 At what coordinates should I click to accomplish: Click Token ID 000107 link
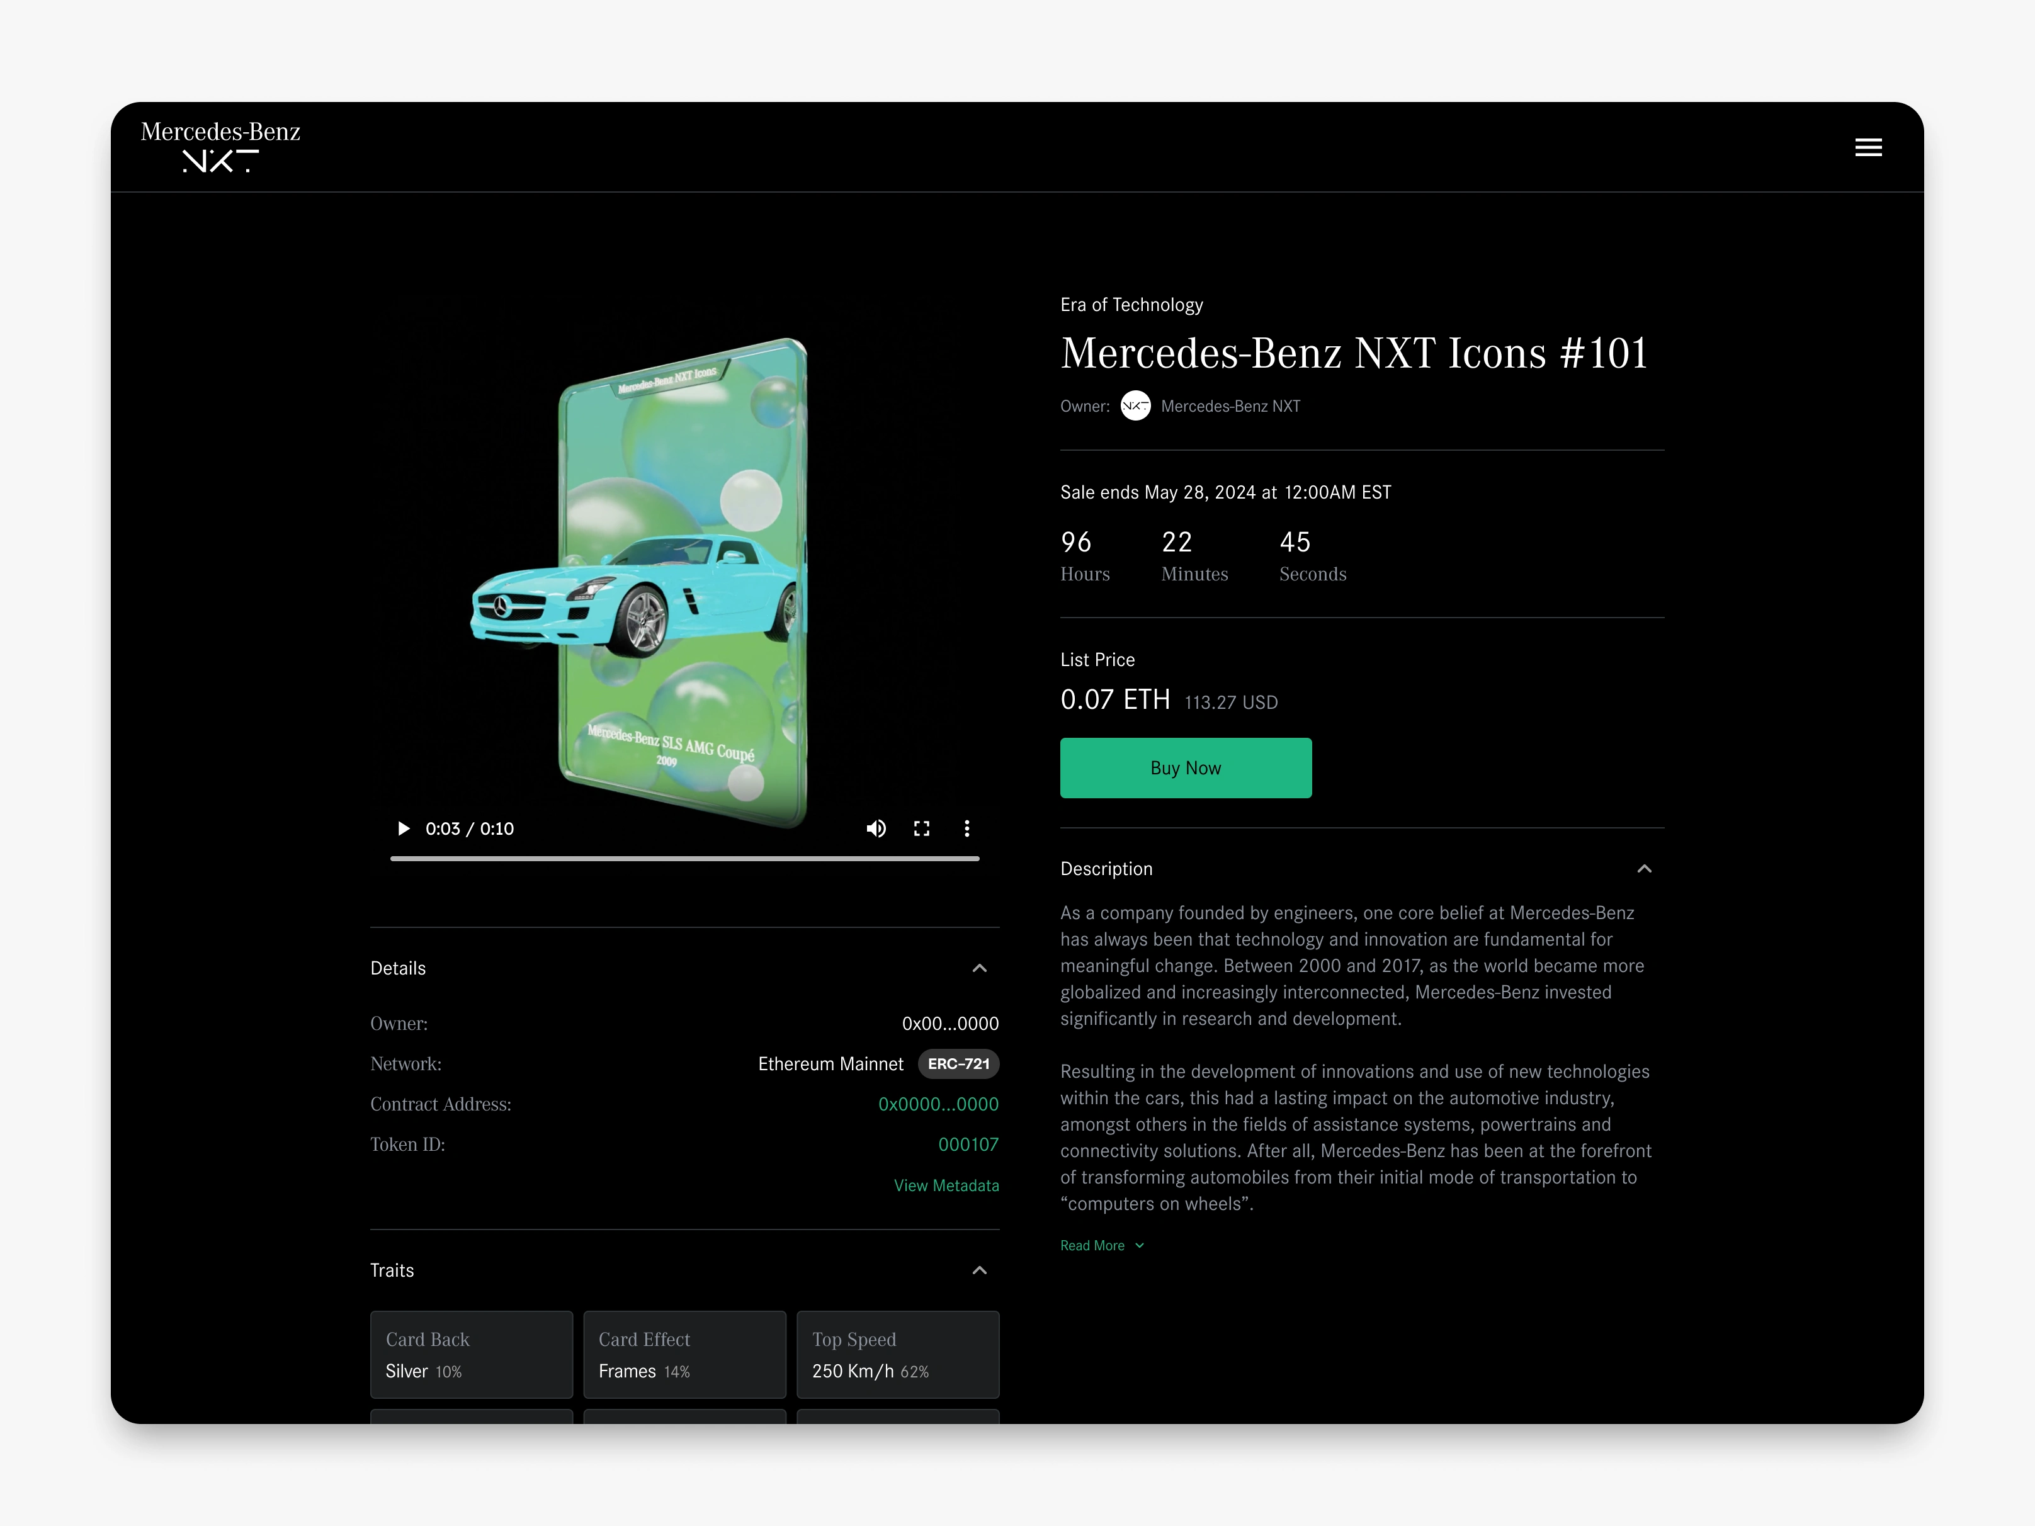(968, 1144)
